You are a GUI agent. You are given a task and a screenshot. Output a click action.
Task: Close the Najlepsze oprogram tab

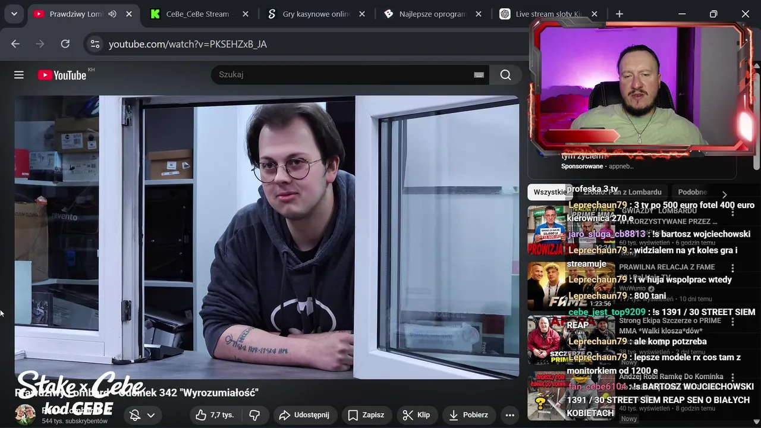[x=478, y=14]
